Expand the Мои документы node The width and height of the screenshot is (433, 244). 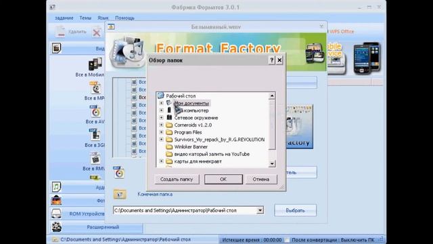161,103
